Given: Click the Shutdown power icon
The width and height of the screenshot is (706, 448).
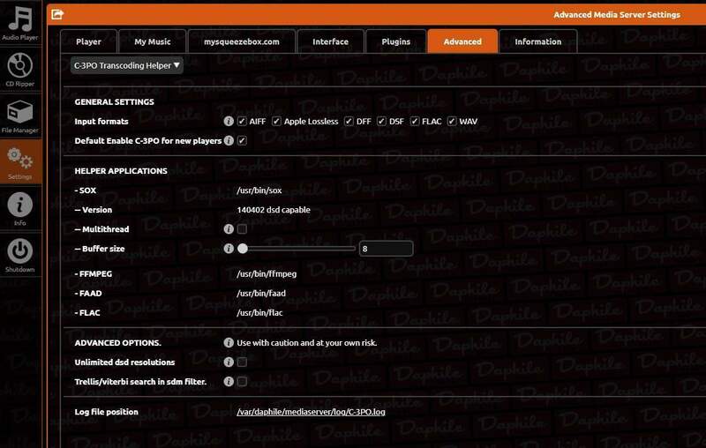Looking at the screenshot, I should 20,255.
